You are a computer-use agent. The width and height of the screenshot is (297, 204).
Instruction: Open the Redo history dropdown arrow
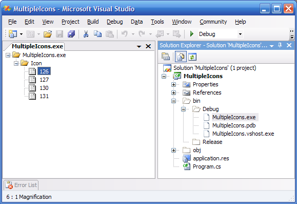(x=150, y=34)
